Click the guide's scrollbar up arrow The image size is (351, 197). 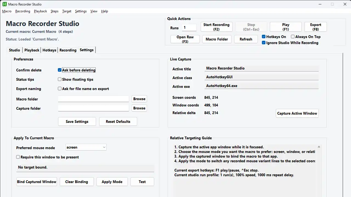pyautogui.click(x=319, y=147)
